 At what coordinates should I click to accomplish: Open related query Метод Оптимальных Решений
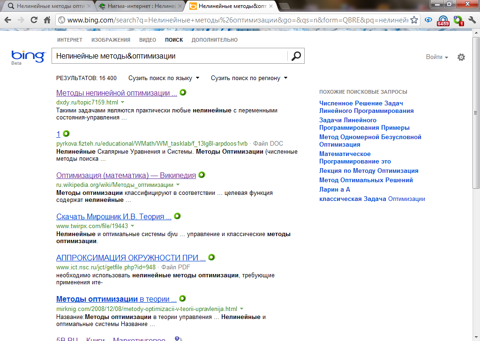[x=366, y=180]
